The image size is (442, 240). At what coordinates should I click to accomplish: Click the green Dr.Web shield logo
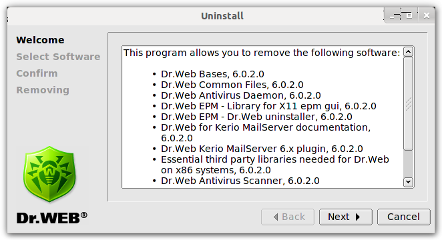pos(49,173)
